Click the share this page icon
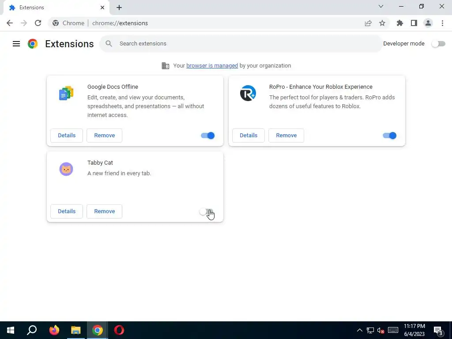 [x=368, y=23]
